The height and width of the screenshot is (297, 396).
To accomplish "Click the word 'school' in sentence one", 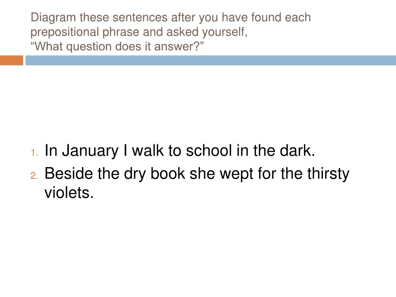I will point(209,150).
